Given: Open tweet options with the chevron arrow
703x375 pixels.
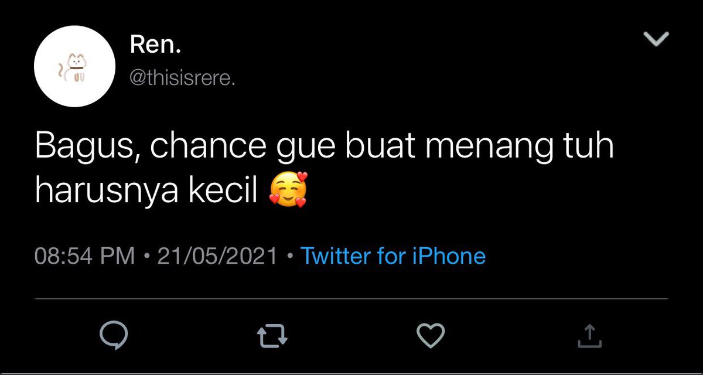Looking at the screenshot, I should click(656, 39).
